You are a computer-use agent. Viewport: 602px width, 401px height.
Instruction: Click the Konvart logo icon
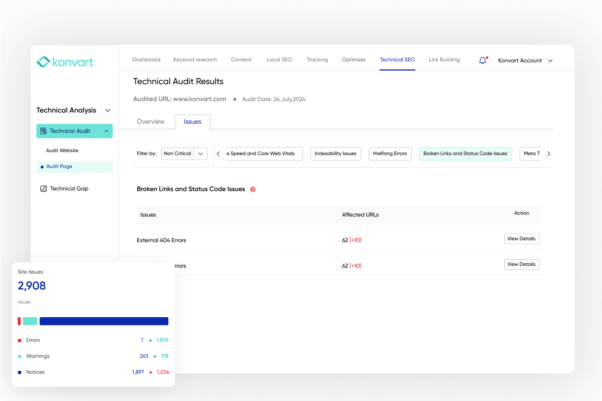pyautogui.click(x=43, y=62)
